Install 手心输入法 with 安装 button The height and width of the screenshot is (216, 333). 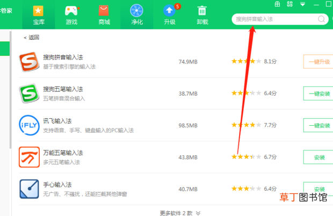(319, 189)
